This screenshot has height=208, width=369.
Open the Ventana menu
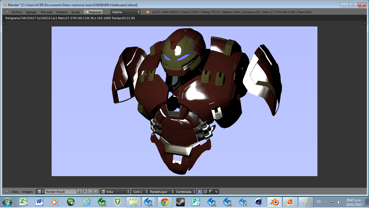[62, 12]
